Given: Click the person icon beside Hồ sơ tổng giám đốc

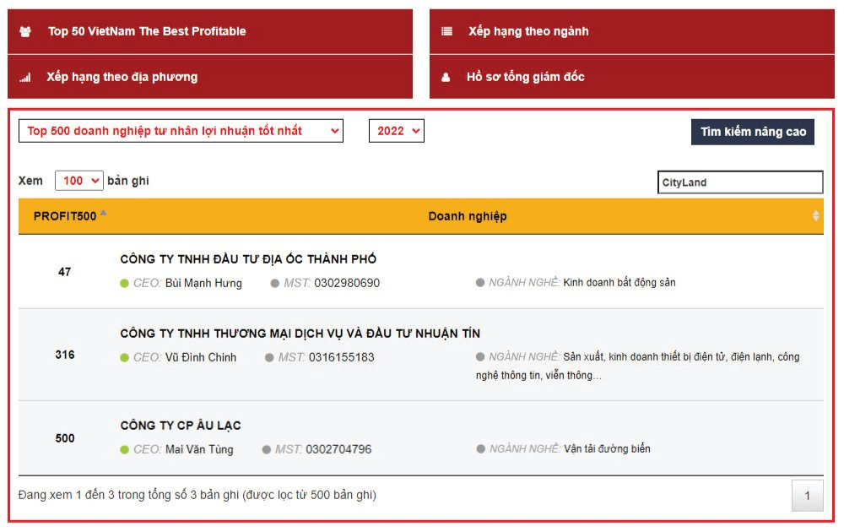Looking at the screenshot, I should [x=446, y=78].
